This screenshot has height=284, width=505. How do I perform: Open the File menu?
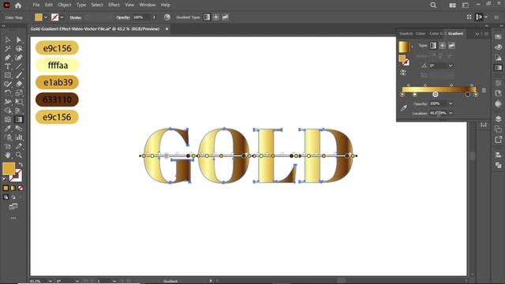click(x=36, y=5)
